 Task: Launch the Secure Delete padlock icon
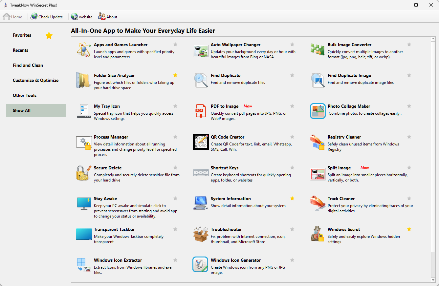coord(84,173)
